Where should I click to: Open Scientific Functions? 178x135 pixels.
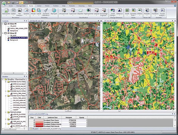click(x=155, y=12)
